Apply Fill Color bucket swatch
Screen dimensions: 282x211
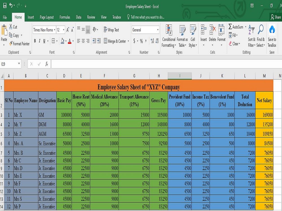pyautogui.click(x=63, y=41)
